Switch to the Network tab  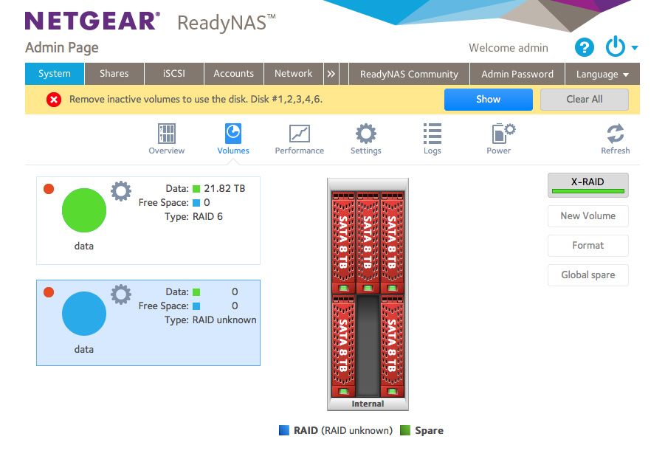click(x=294, y=74)
